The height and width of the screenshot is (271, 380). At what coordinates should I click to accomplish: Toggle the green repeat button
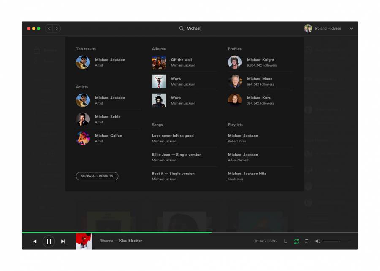[296, 241]
